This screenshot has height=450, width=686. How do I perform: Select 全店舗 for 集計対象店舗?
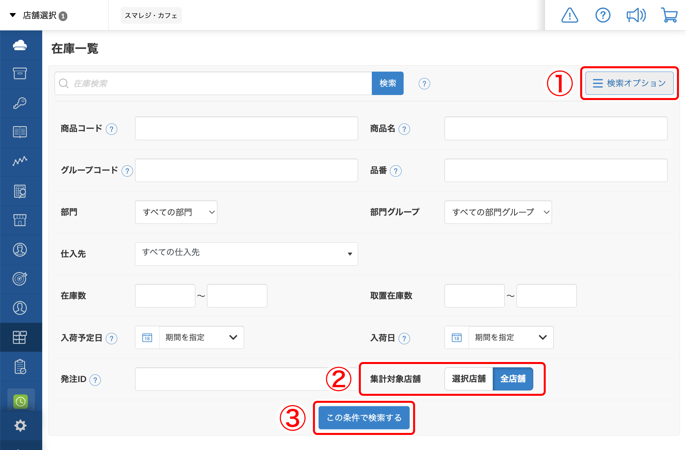point(513,379)
